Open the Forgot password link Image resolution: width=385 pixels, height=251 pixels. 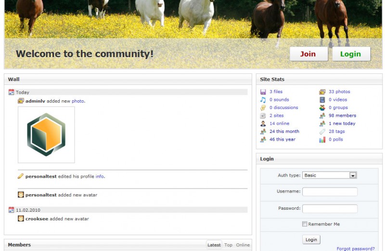(x=356, y=249)
